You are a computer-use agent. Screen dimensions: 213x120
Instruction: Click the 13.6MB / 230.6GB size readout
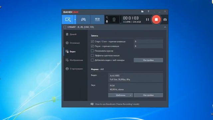132,22
